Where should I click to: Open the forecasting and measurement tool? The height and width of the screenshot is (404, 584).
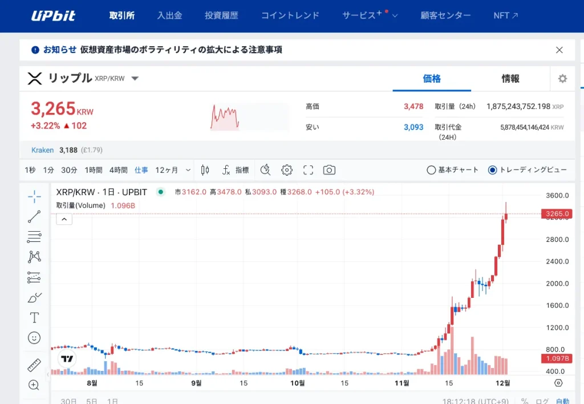pyautogui.click(x=34, y=277)
